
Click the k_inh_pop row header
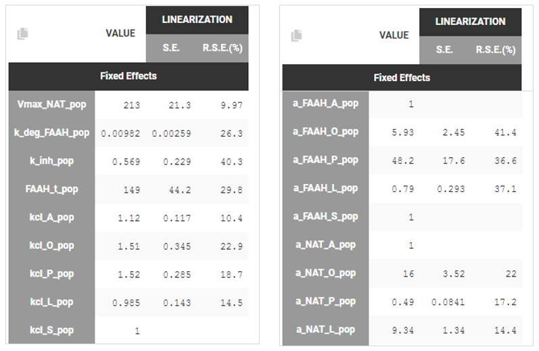click(x=51, y=161)
